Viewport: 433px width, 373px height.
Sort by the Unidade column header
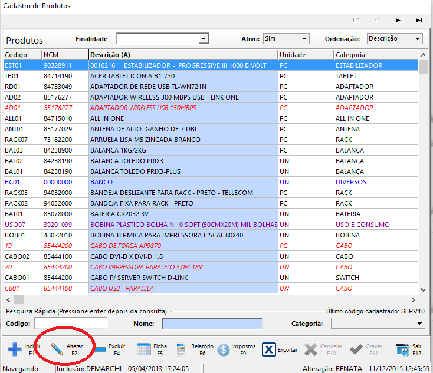tap(306, 55)
